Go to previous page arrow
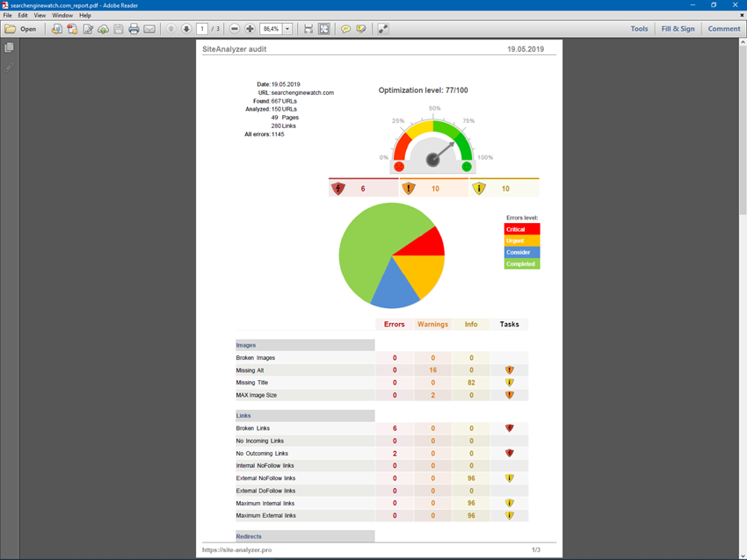 coord(170,29)
